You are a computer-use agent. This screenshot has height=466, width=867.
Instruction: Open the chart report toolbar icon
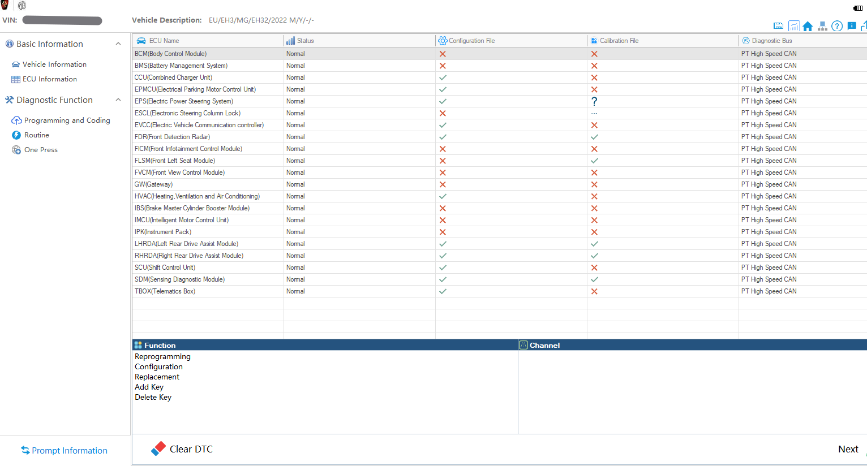tap(793, 26)
